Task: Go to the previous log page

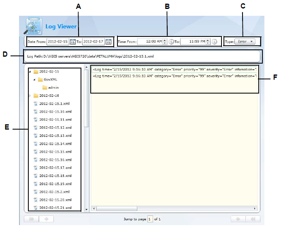Action: click(x=46, y=219)
